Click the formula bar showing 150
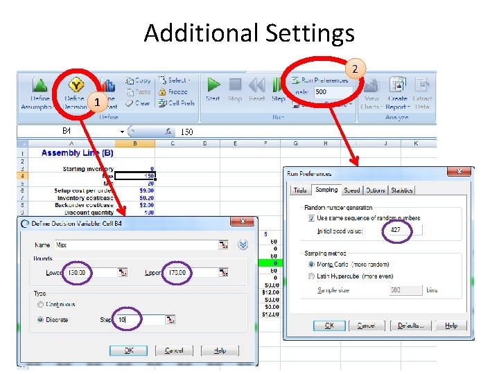This screenshot has height=374, width=499. tap(306, 132)
